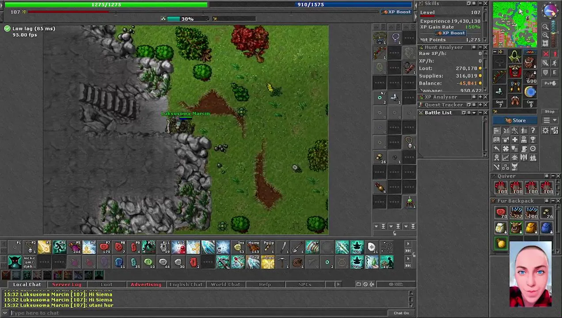The width and height of the screenshot is (562, 318).
Task: Click the chat input field
Action: [199, 313]
